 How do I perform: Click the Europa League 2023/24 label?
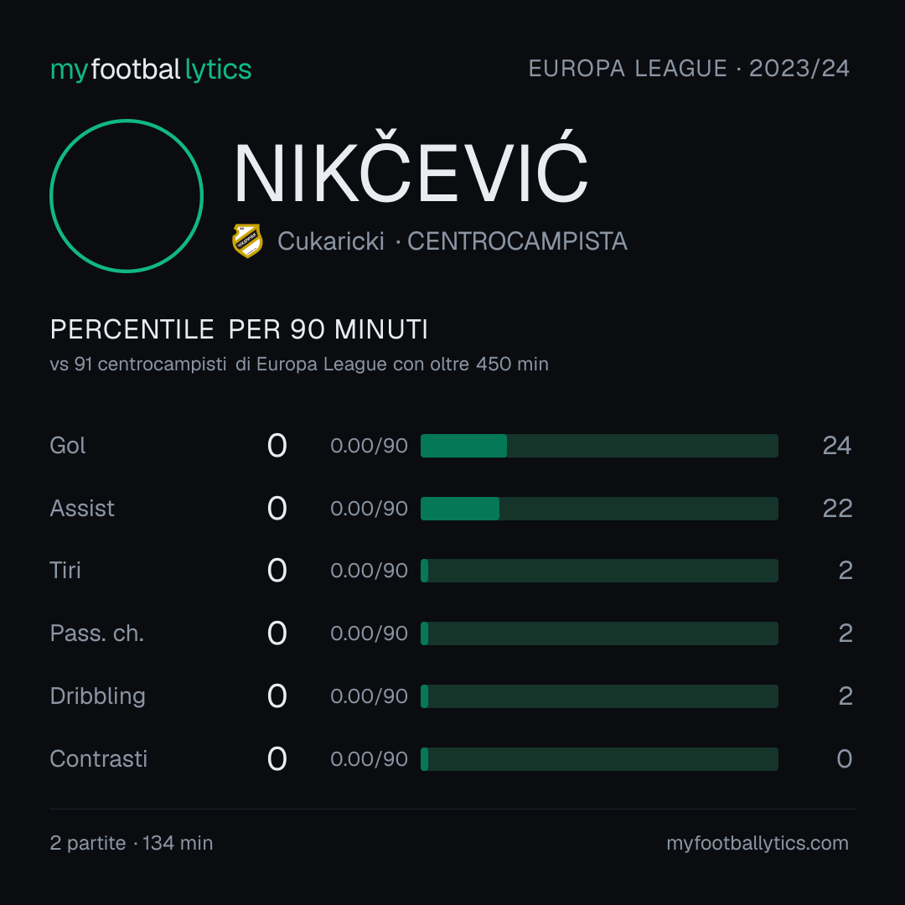[689, 69]
